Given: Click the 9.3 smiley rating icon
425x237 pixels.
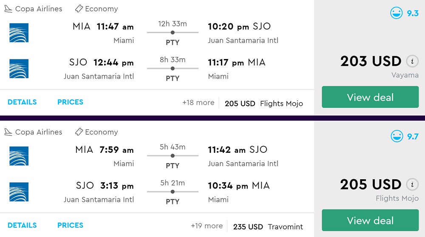Looking at the screenshot, I should pos(396,13).
